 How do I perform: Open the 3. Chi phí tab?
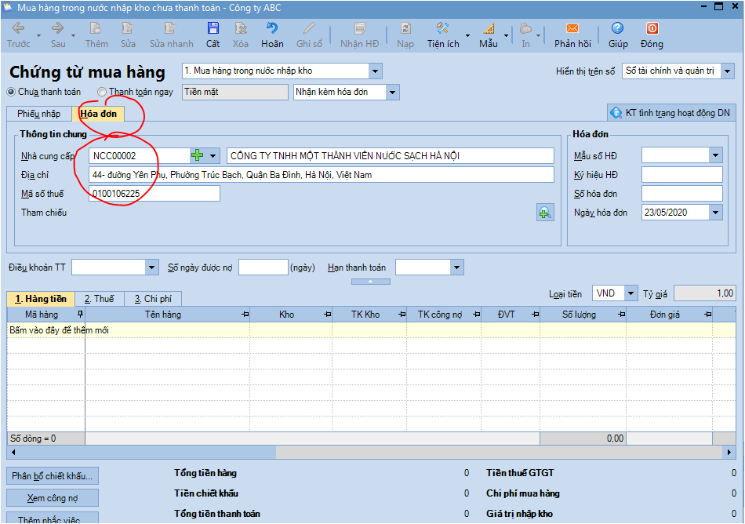(153, 299)
